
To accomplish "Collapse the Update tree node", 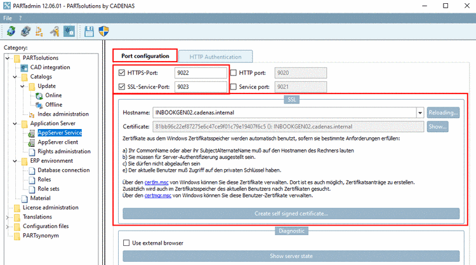I will 22,86.
